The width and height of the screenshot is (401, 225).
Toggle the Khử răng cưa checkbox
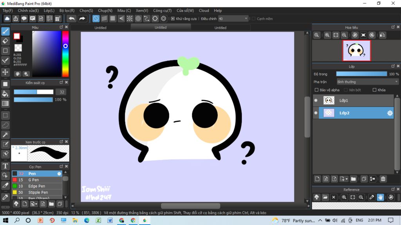(x=173, y=19)
